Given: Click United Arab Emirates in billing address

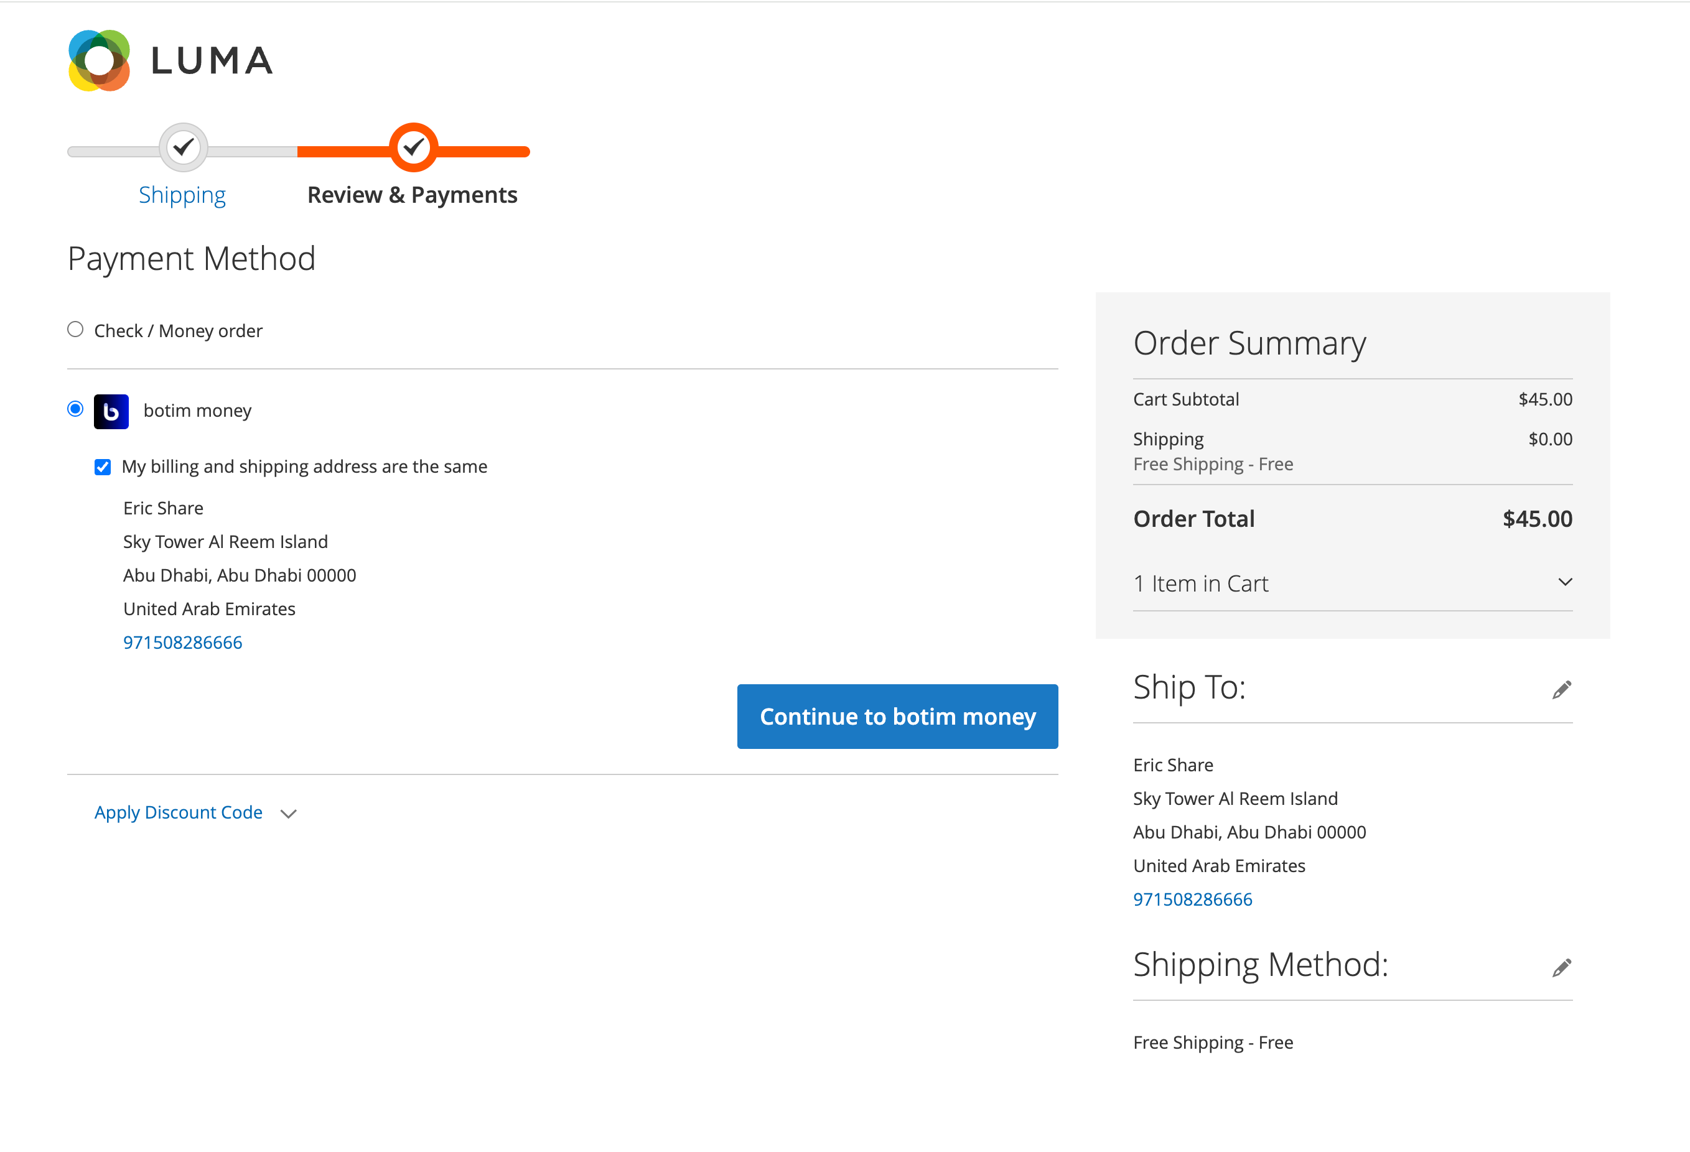Looking at the screenshot, I should click(208, 609).
